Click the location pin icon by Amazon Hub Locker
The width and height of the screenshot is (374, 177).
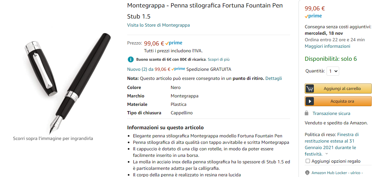pyautogui.click(x=307, y=173)
